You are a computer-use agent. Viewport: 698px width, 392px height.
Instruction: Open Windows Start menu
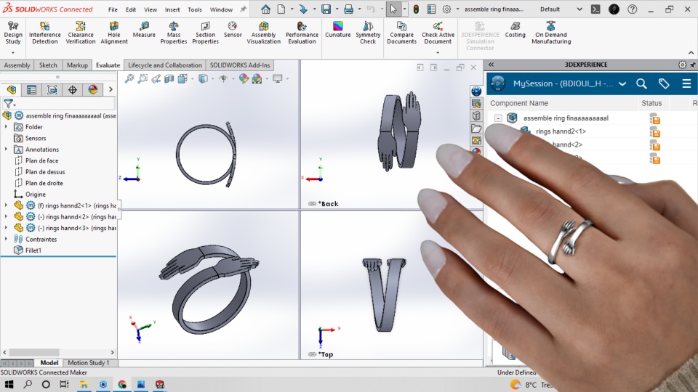click(9, 385)
